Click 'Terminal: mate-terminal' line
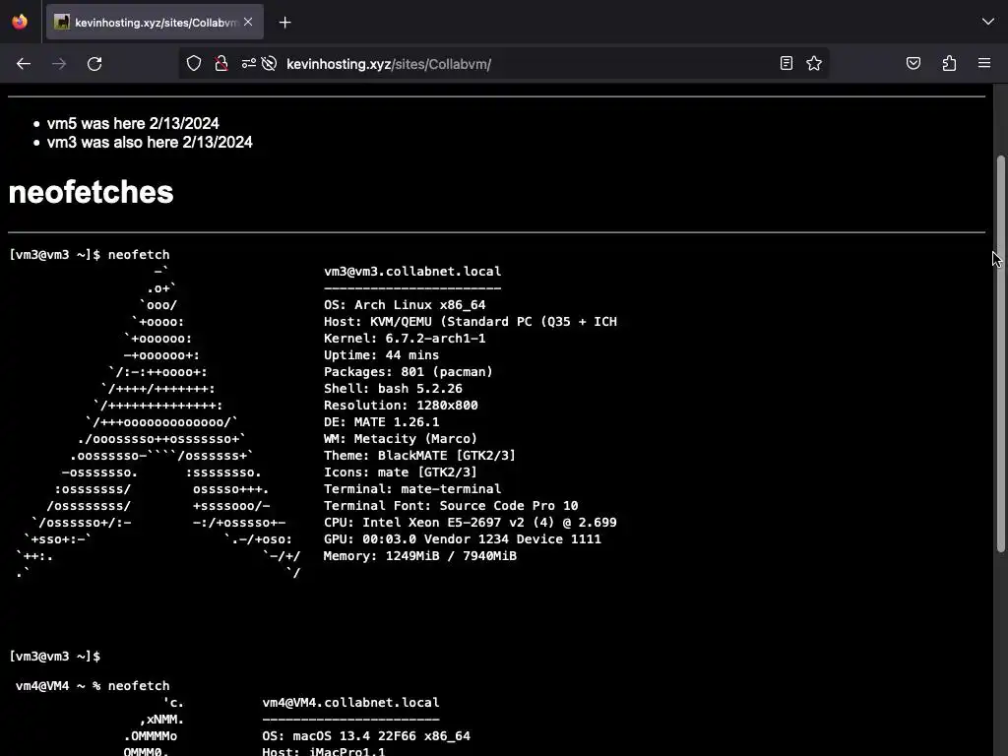Image resolution: width=1008 pixels, height=756 pixels. (x=412, y=488)
